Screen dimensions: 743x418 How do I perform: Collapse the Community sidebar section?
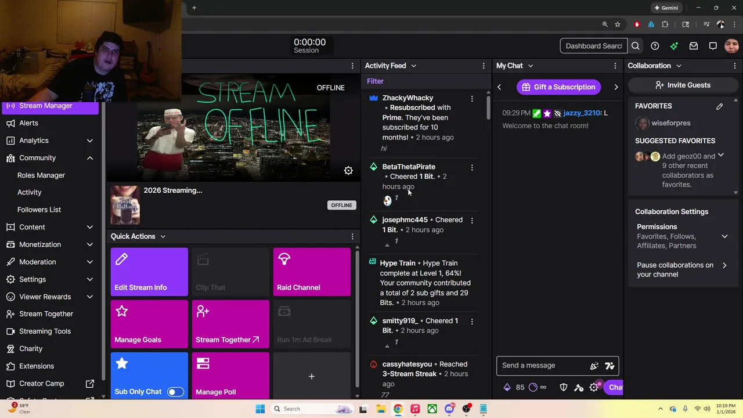[x=90, y=158]
